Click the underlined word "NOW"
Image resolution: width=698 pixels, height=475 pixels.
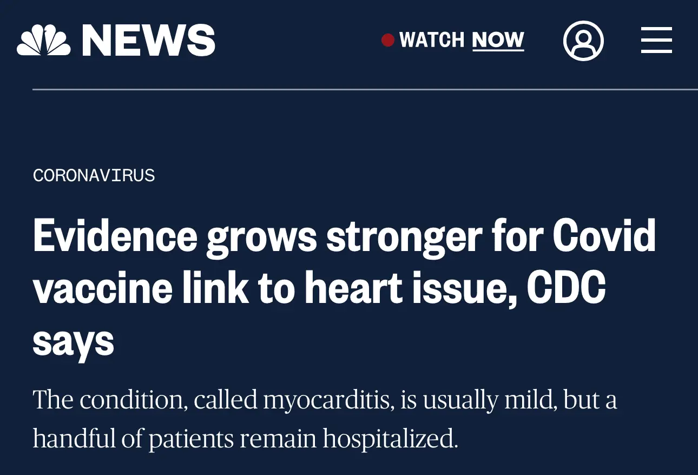[x=498, y=40]
